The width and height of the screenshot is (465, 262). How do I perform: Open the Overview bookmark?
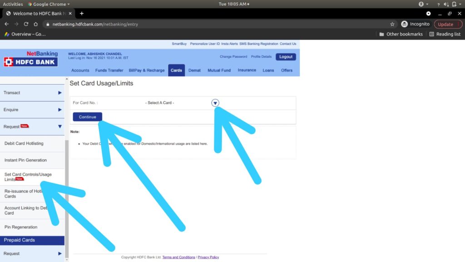tap(25, 34)
